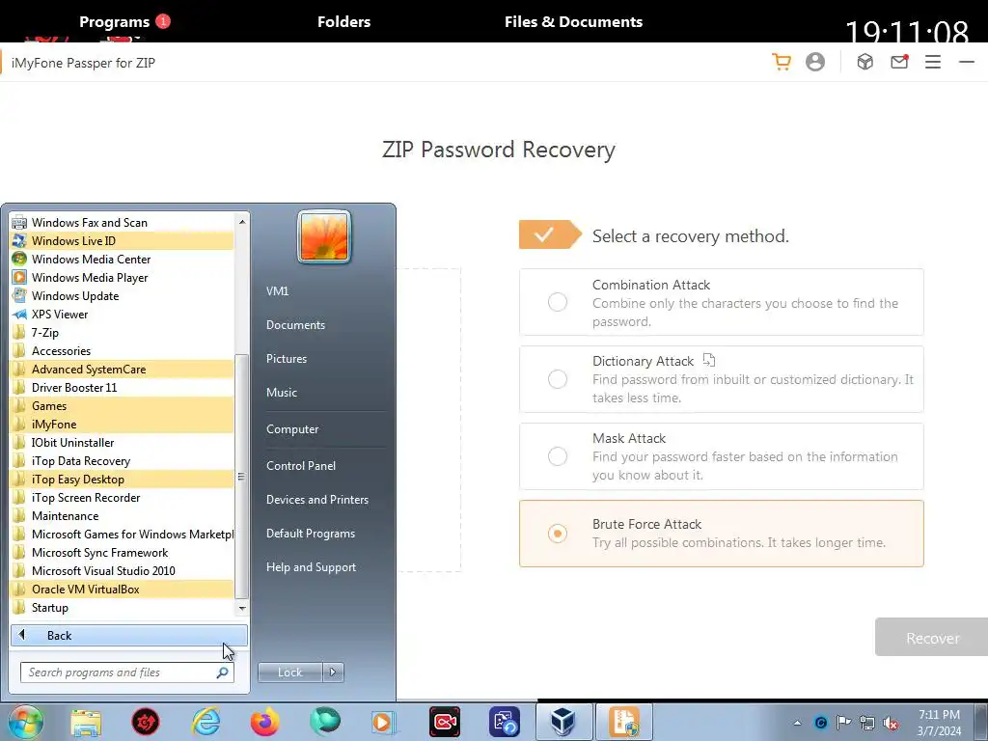Switch to Passper for ZIP taskbar icon

click(x=624, y=722)
